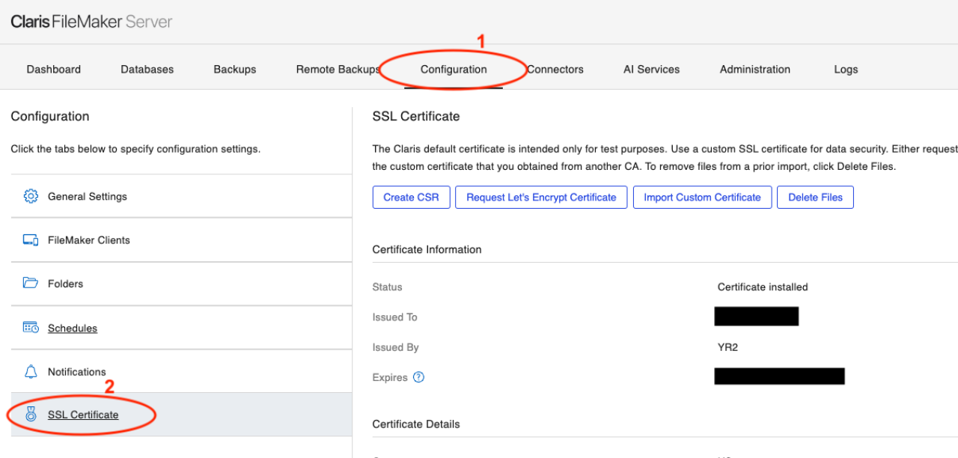The width and height of the screenshot is (958, 458).
Task: Open the Administration tab
Action: tap(755, 69)
